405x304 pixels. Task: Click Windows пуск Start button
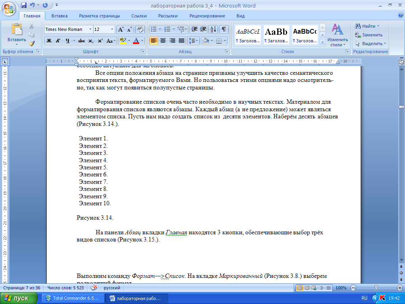pyautogui.click(x=19, y=298)
